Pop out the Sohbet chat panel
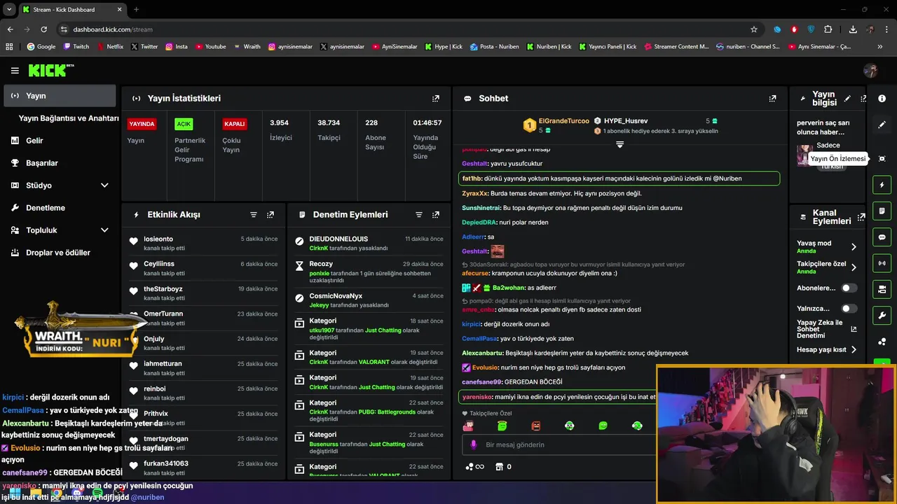The width and height of the screenshot is (897, 504). point(772,99)
